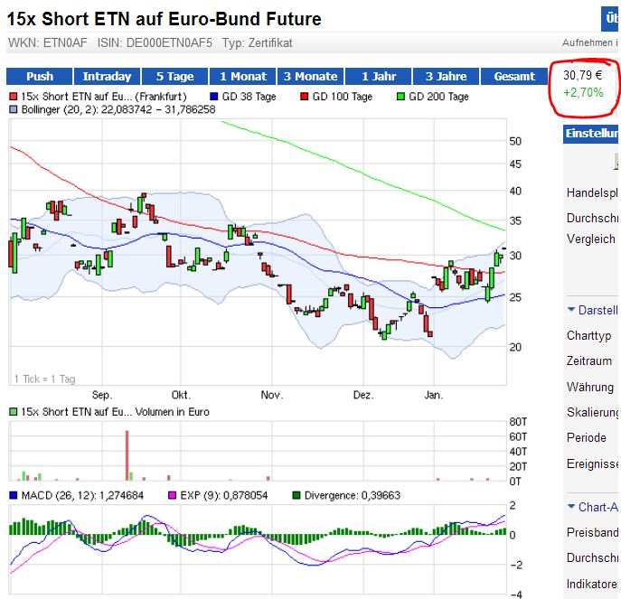Collapse the Darstellung section arrow

[571, 310]
